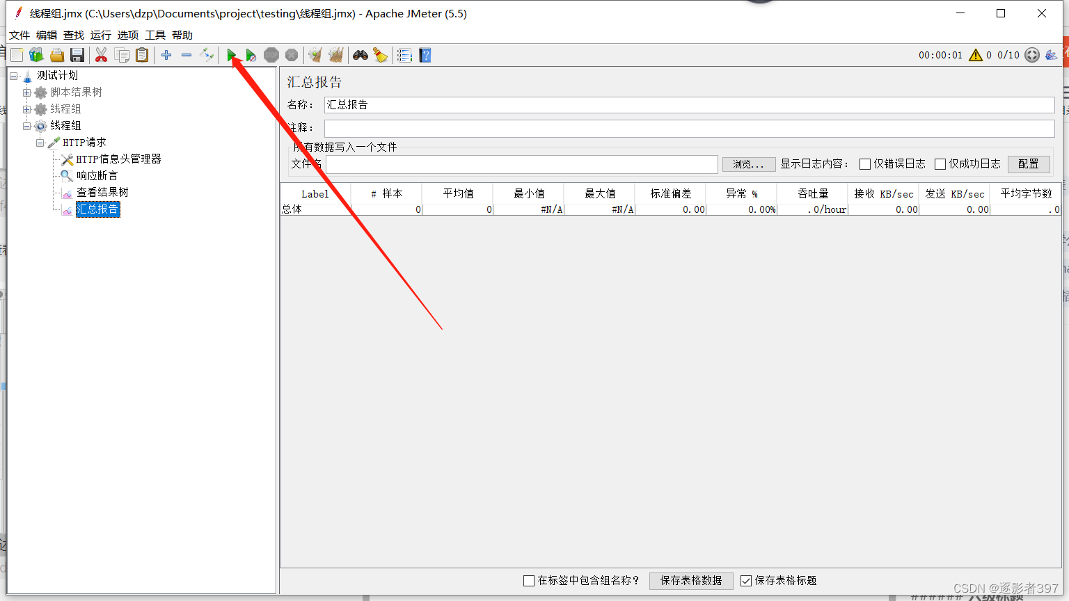Screen dimensions: 1069x601
Task: Create a new test plan icon
Action: pyautogui.click(x=17, y=55)
